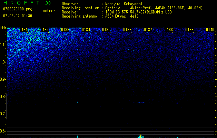This screenshot has height=138, width=217.
Task: Click the signal level spike below 0137
Action: [x=141, y=136]
